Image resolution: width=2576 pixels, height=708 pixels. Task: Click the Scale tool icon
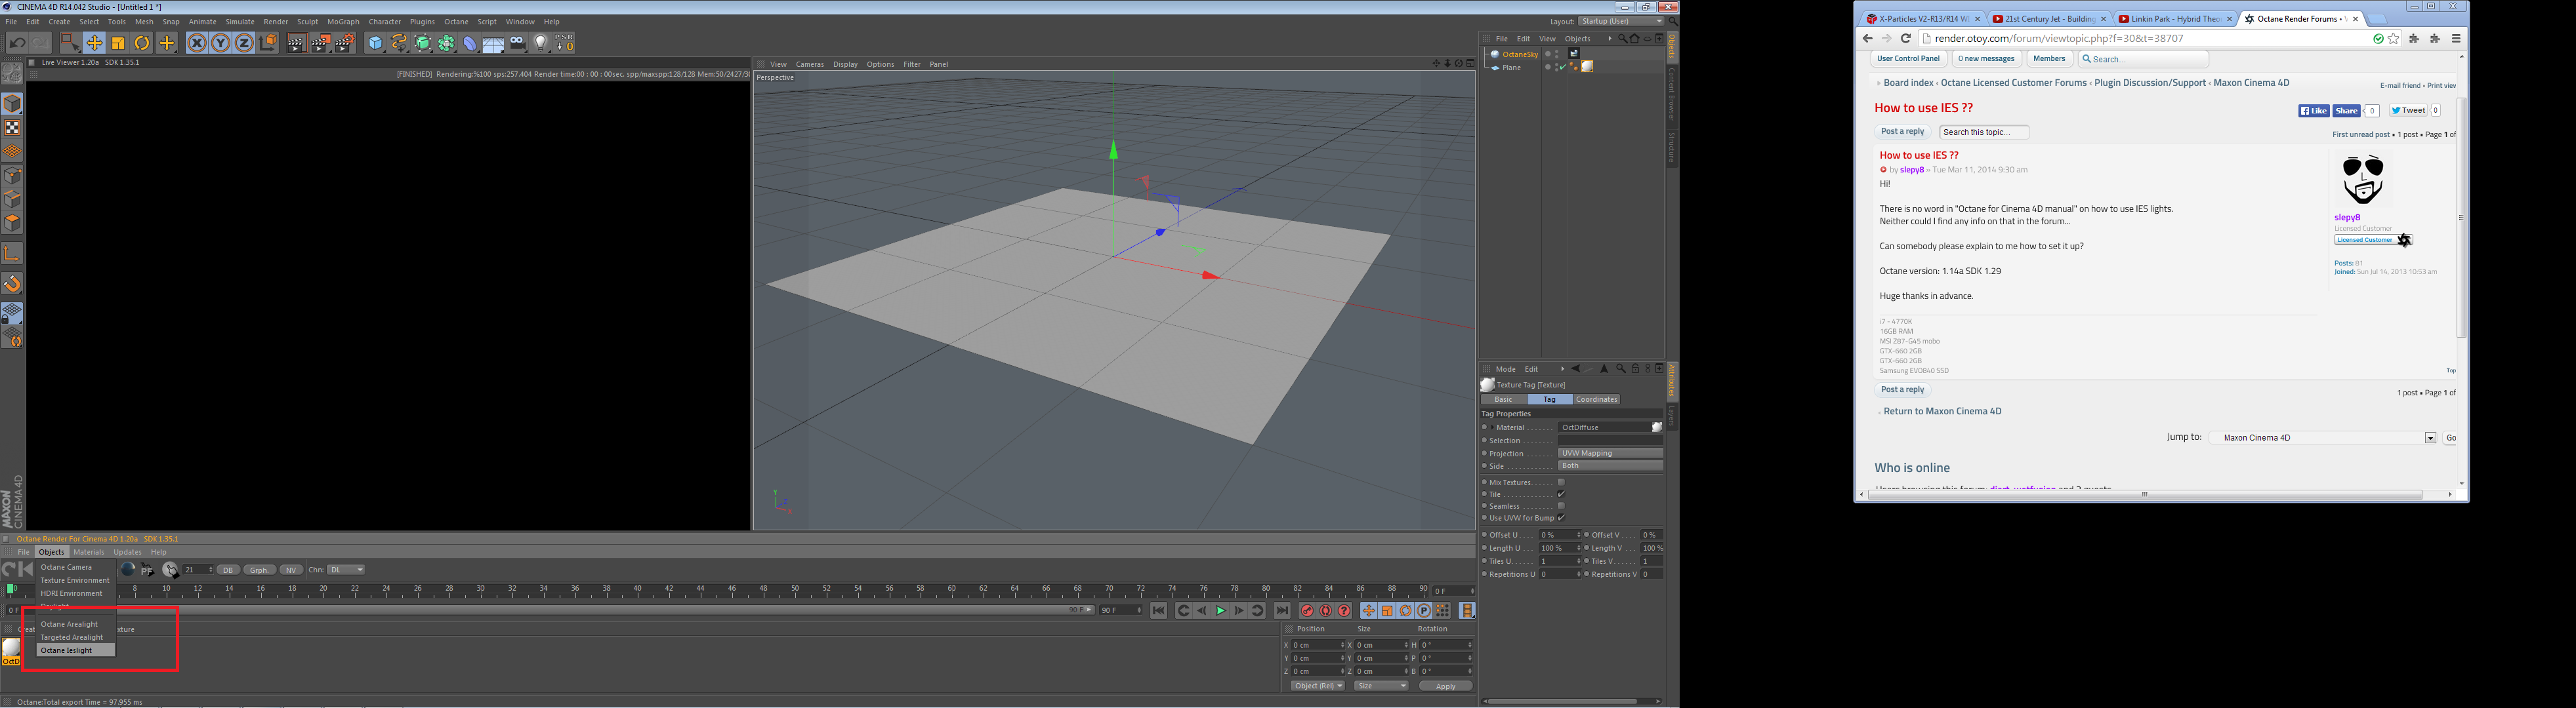(118, 43)
